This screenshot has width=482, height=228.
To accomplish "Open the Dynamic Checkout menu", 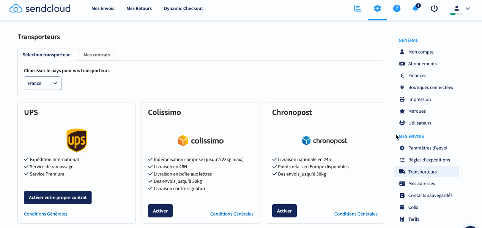I will [x=183, y=8].
